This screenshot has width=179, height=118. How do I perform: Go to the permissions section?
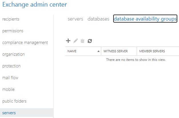pos(13,31)
